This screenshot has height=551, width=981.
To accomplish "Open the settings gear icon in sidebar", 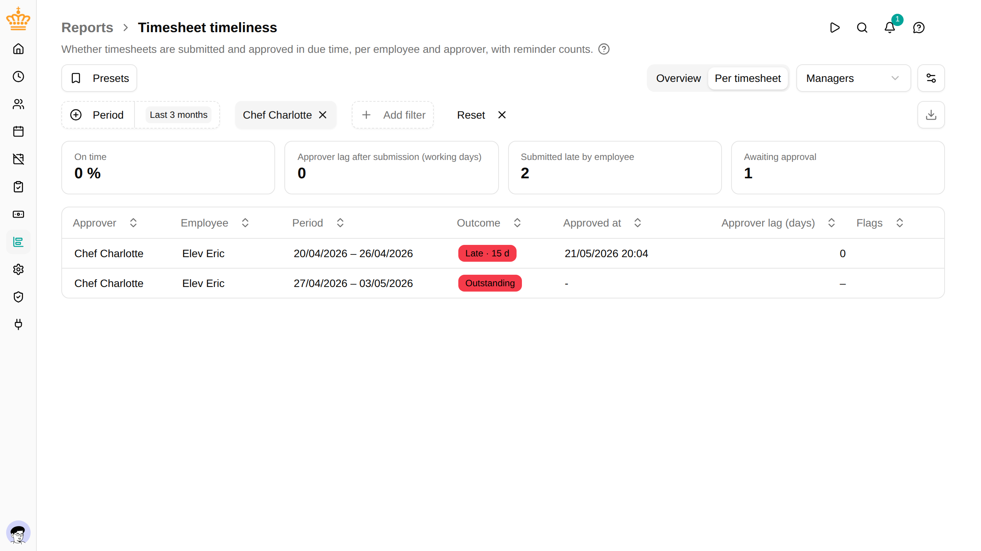I will [18, 269].
